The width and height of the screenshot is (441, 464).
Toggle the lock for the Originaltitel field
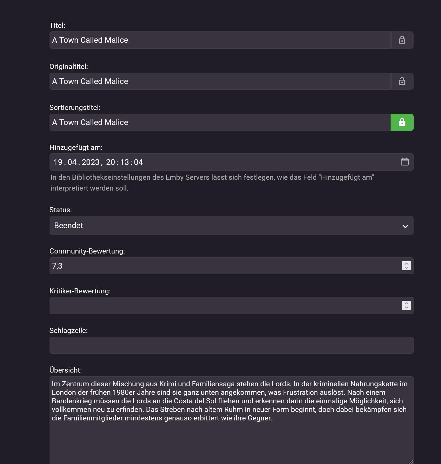tap(402, 81)
